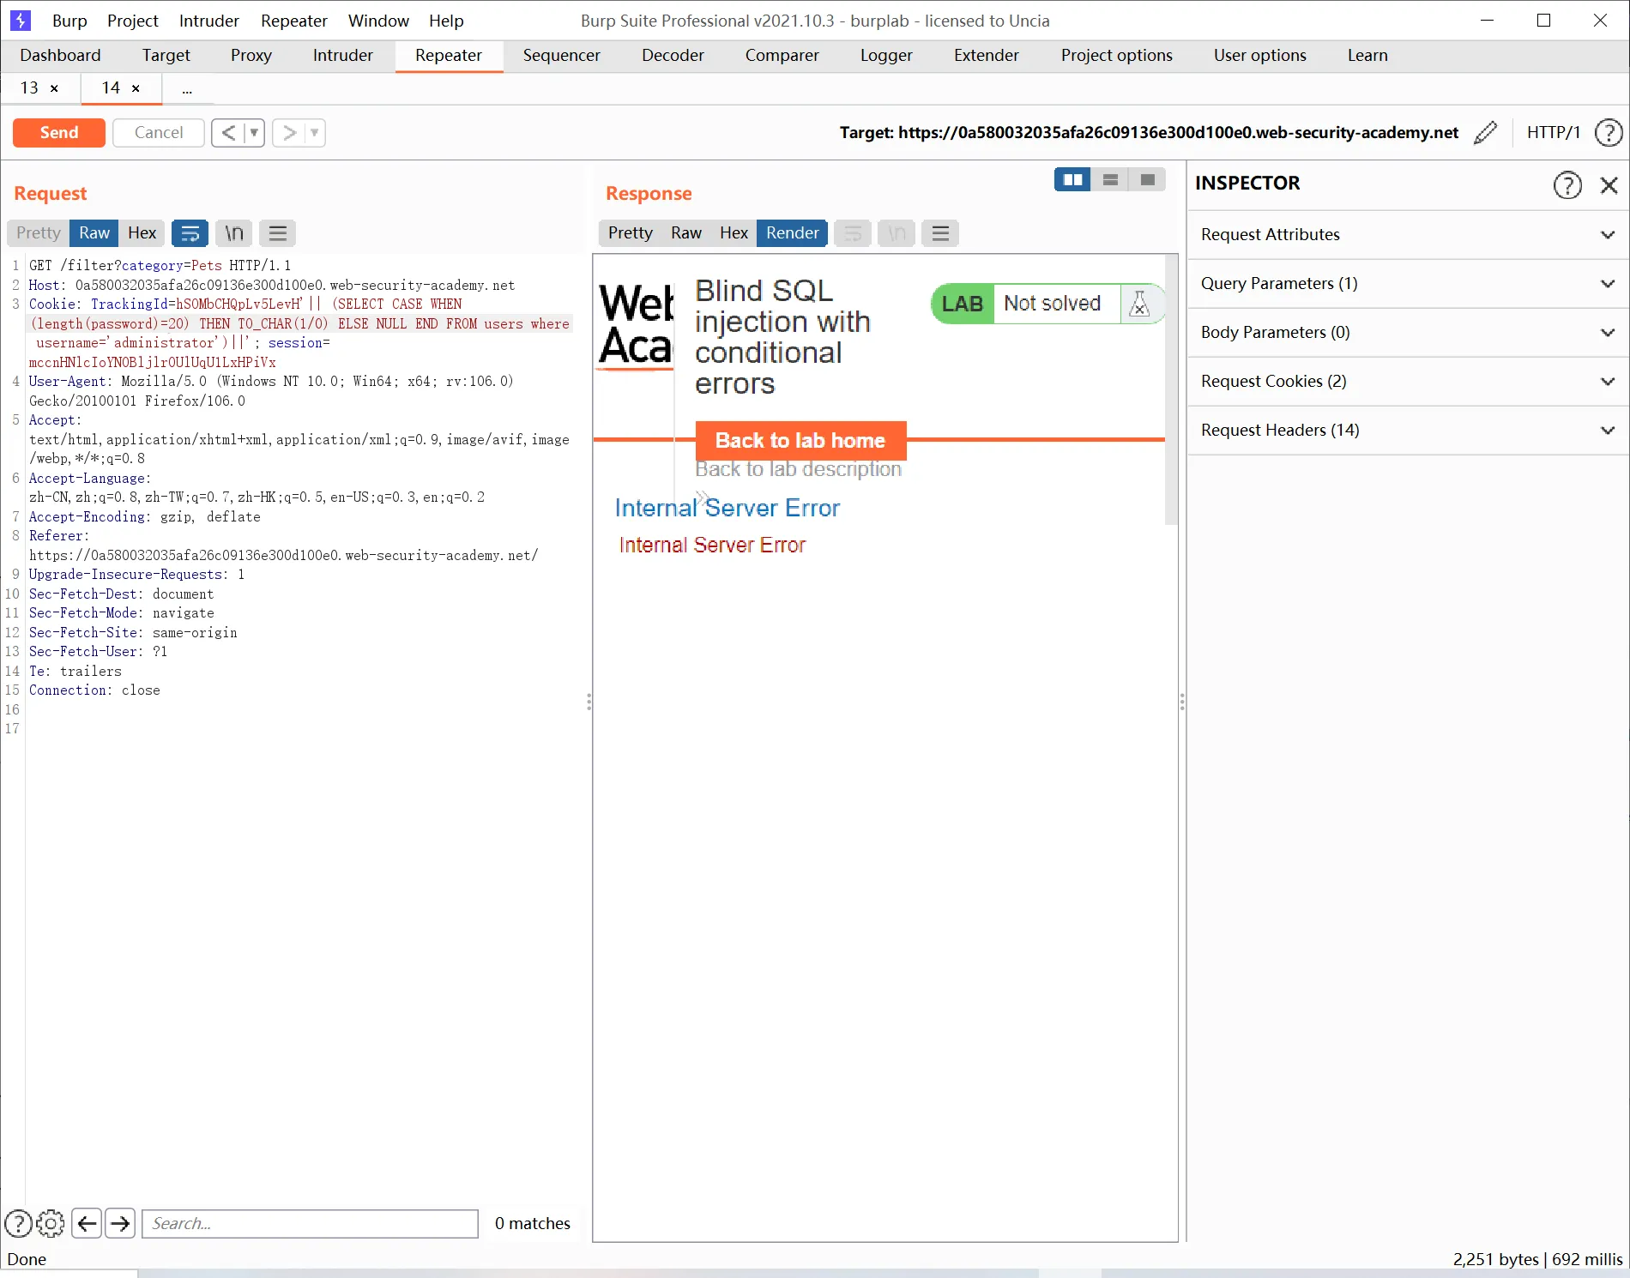
Task: Switch to HTTP/1 protocol selector
Action: pyautogui.click(x=1553, y=132)
